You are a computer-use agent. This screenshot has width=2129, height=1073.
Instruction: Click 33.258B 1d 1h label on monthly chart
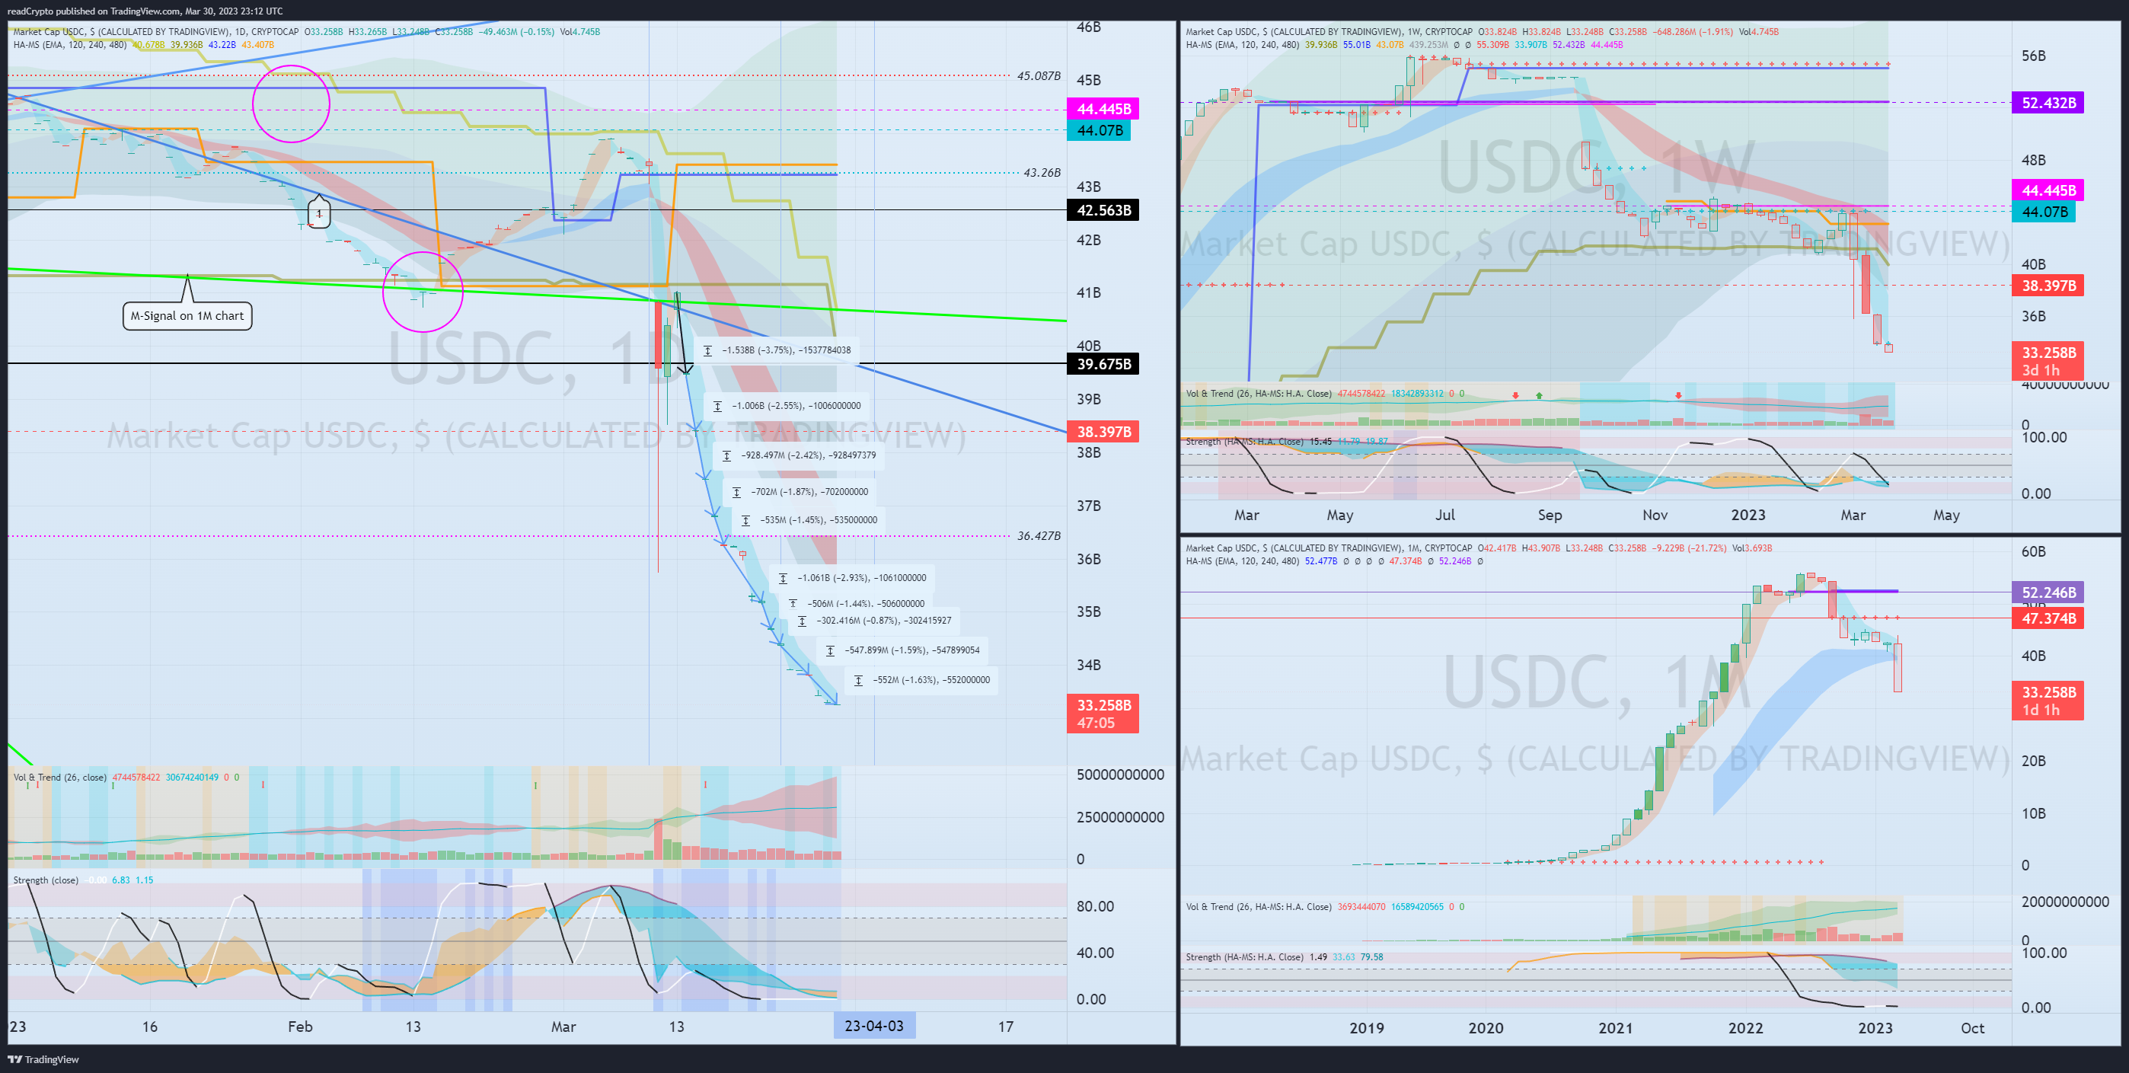click(x=2048, y=700)
